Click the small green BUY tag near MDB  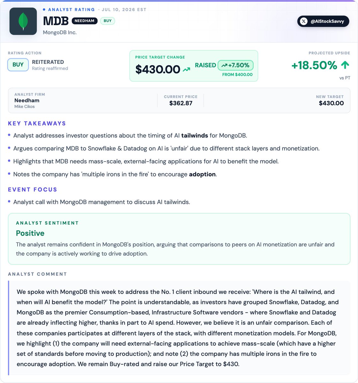click(108, 21)
